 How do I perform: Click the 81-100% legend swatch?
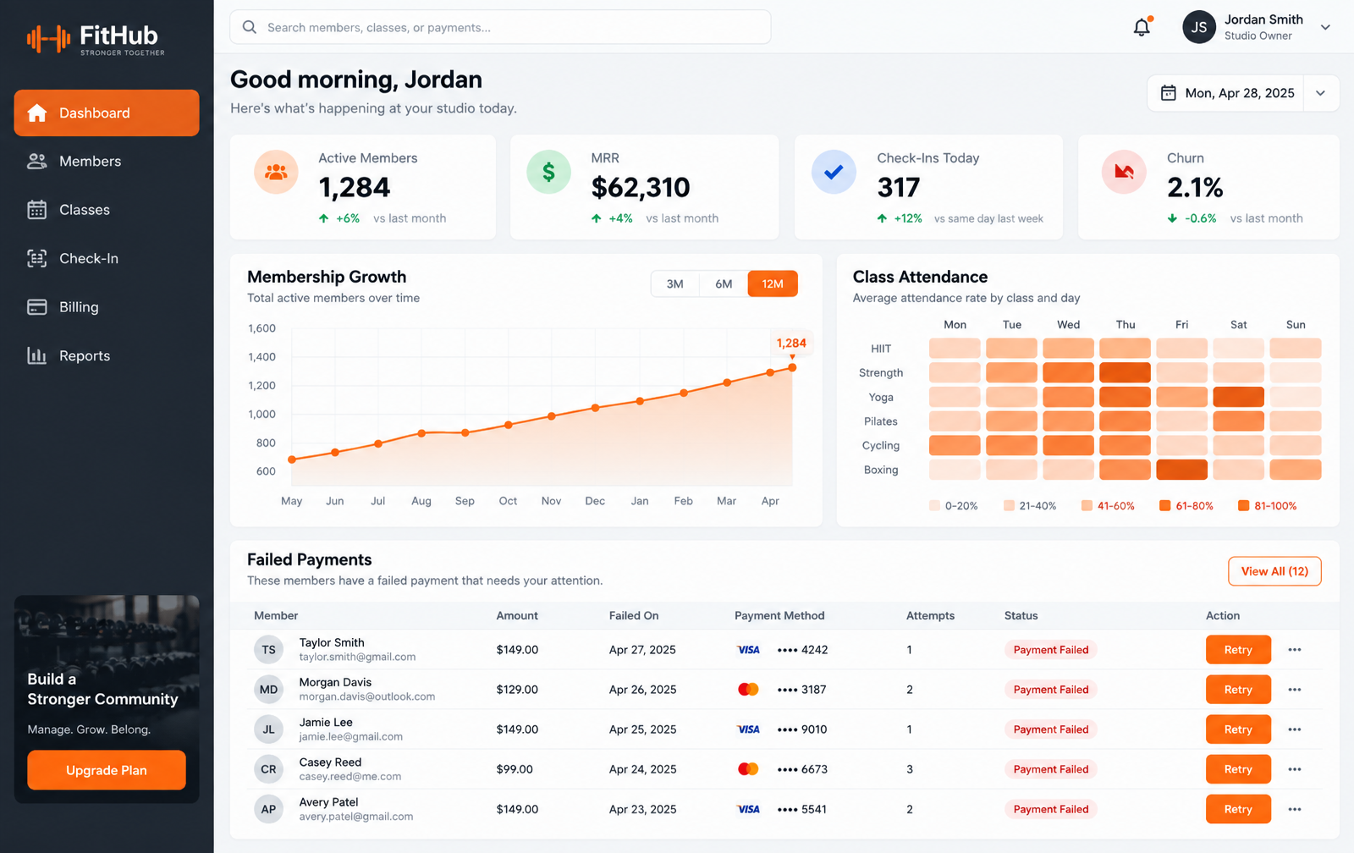[x=1243, y=505]
